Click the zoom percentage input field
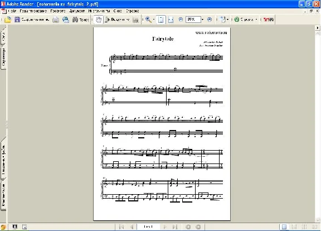 coord(193,20)
